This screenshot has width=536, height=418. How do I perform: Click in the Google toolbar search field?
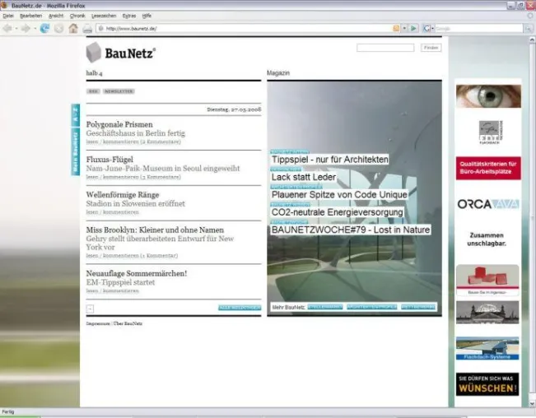pos(478,28)
